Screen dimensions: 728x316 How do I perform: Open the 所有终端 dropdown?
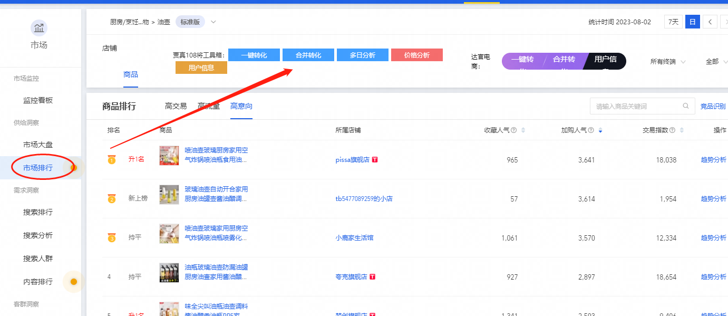(667, 62)
